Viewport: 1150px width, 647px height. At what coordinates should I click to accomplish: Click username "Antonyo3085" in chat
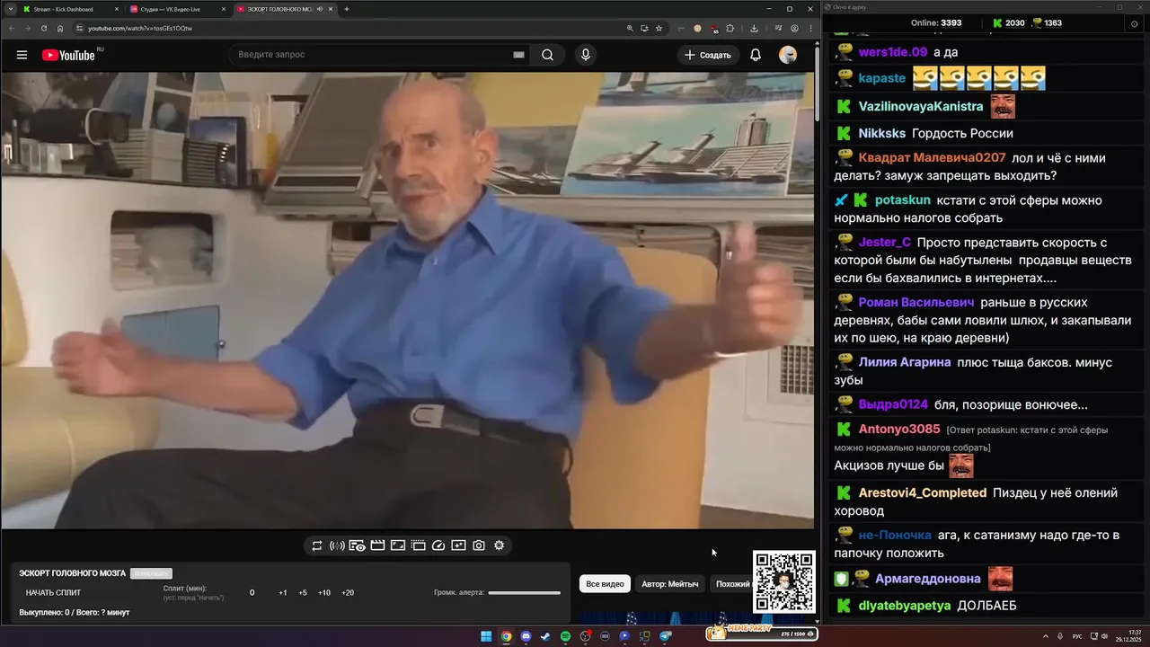point(899,430)
